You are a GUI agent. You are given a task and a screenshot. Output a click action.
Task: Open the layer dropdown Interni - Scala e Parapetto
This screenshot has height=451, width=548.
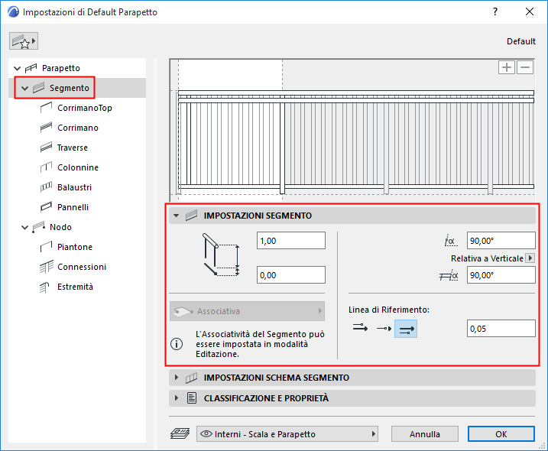coord(287,434)
